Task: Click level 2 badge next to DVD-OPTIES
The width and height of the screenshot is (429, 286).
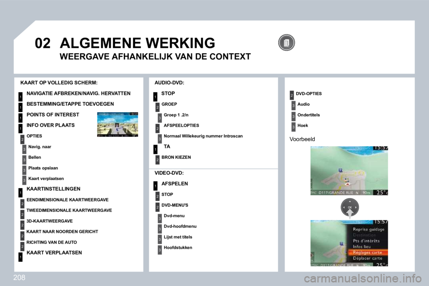Action: click(x=292, y=95)
